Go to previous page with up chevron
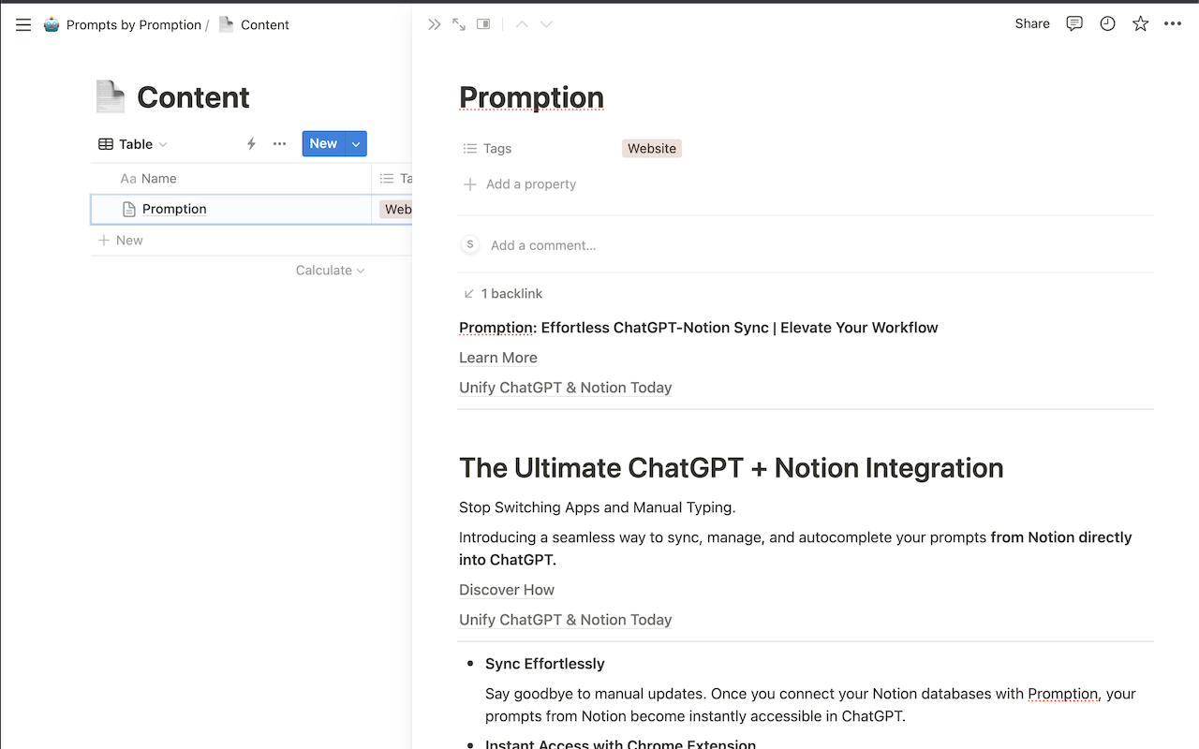This screenshot has width=1199, height=749. (x=522, y=24)
